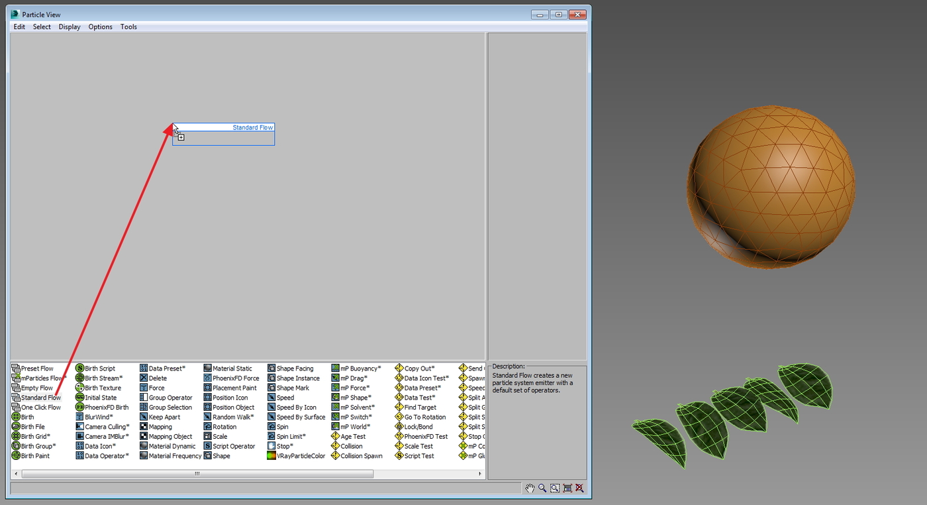Click the Particle View title bar icon
927x505 pixels.
15,14
